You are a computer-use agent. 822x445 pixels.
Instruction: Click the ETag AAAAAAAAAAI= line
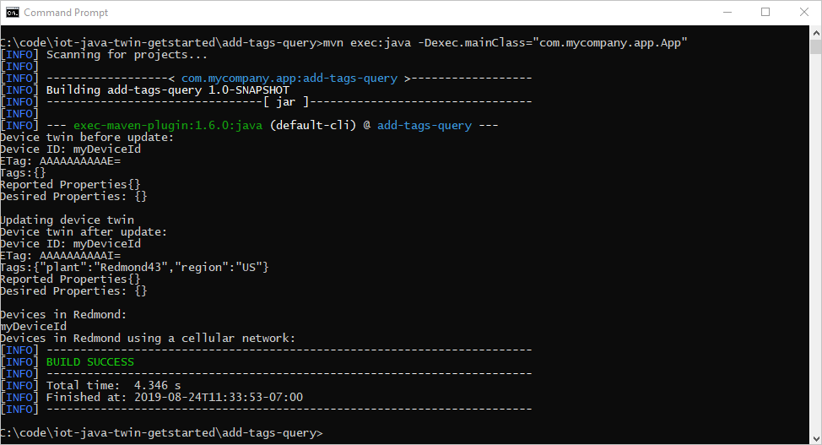click(x=60, y=256)
